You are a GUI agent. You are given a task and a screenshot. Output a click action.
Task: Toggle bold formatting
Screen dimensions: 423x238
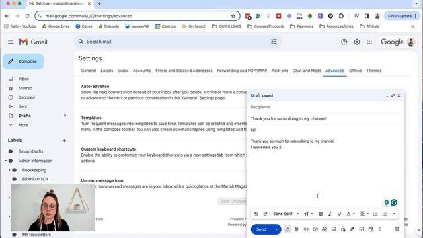[321, 214]
